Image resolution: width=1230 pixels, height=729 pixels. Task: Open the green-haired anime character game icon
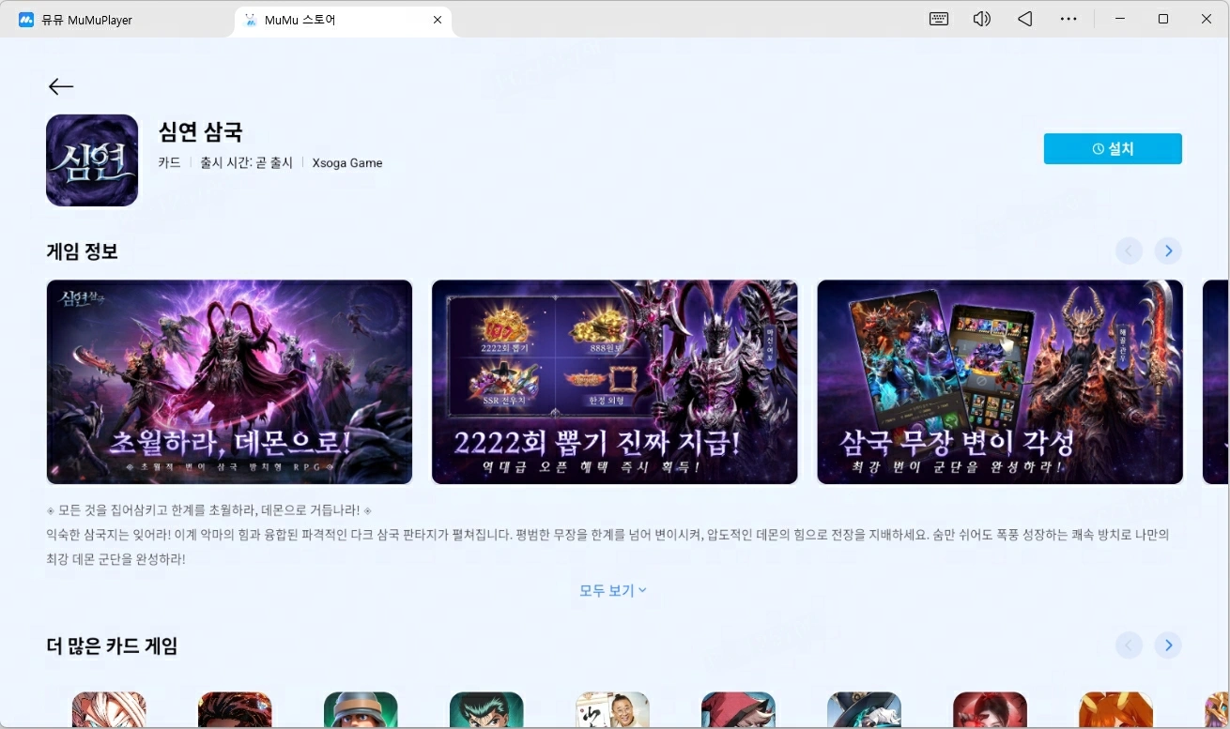486,710
